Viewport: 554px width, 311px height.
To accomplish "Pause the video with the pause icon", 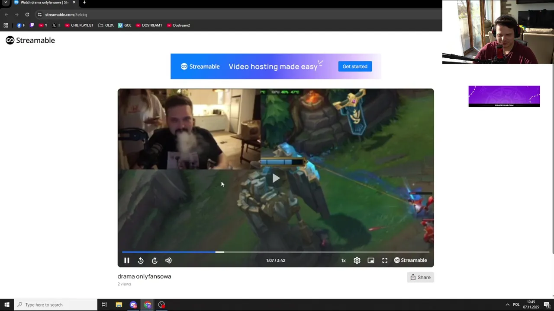I will click(127, 260).
